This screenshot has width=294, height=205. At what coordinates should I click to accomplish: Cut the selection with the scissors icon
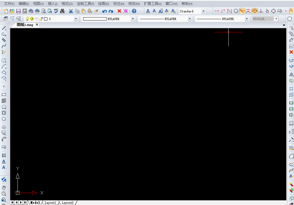click(71, 11)
